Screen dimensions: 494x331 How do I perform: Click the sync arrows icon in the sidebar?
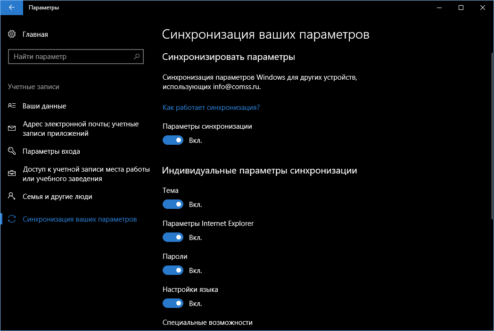(12, 220)
